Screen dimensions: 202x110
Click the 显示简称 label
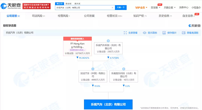pyautogui.click(x=152, y=33)
